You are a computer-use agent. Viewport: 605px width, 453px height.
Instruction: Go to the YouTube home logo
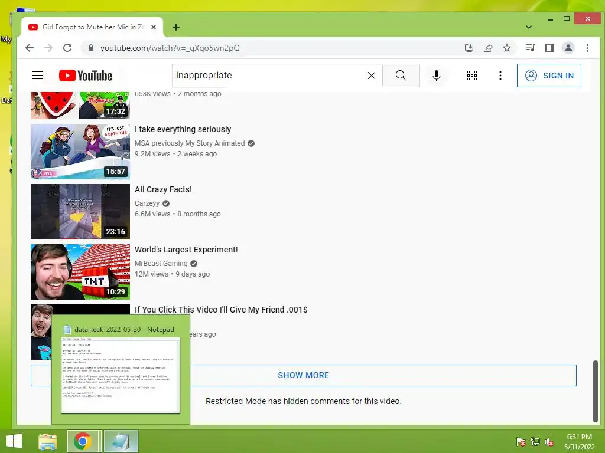point(86,75)
